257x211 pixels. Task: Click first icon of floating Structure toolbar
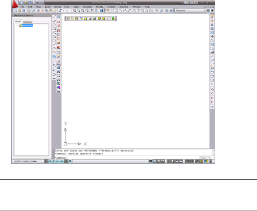pos(68,19)
